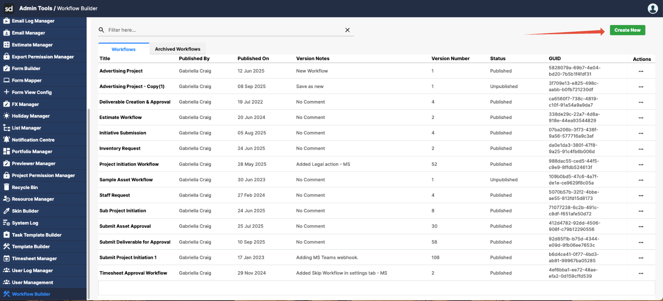This screenshot has height=301, width=663.
Task: Click the Create New button
Action: tap(627, 30)
